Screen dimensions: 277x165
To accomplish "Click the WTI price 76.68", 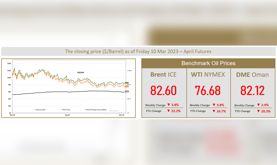I will (x=208, y=90).
